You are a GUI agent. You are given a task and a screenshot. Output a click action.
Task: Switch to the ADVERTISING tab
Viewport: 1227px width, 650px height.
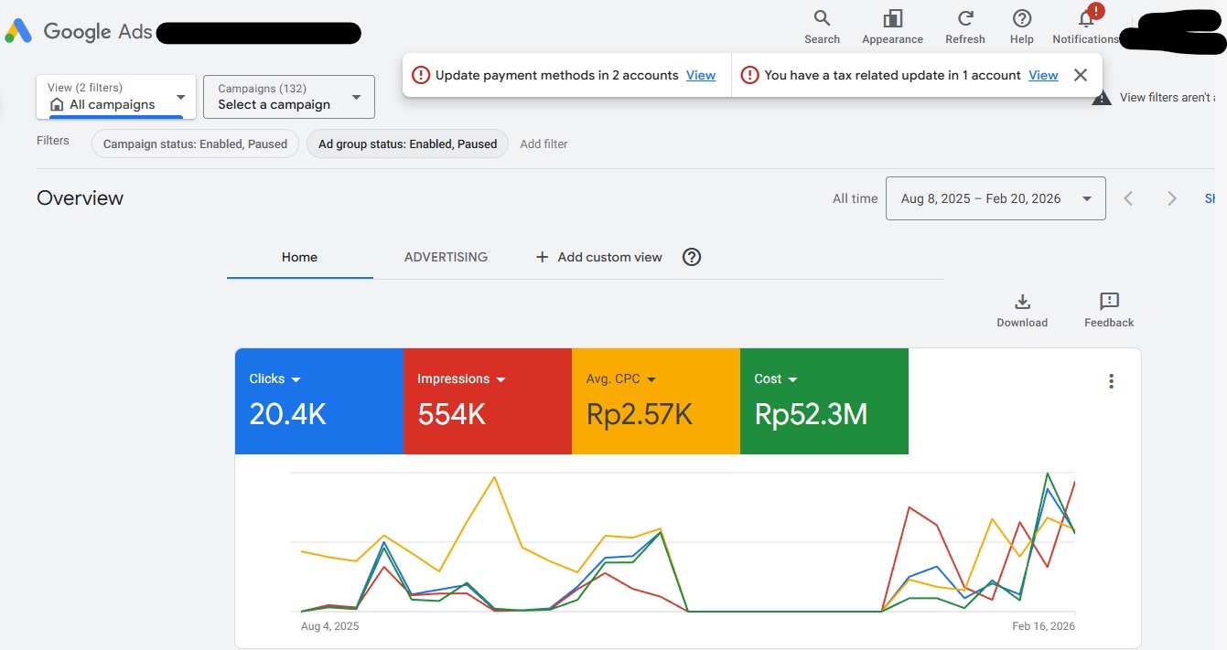pyautogui.click(x=446, y=257)
